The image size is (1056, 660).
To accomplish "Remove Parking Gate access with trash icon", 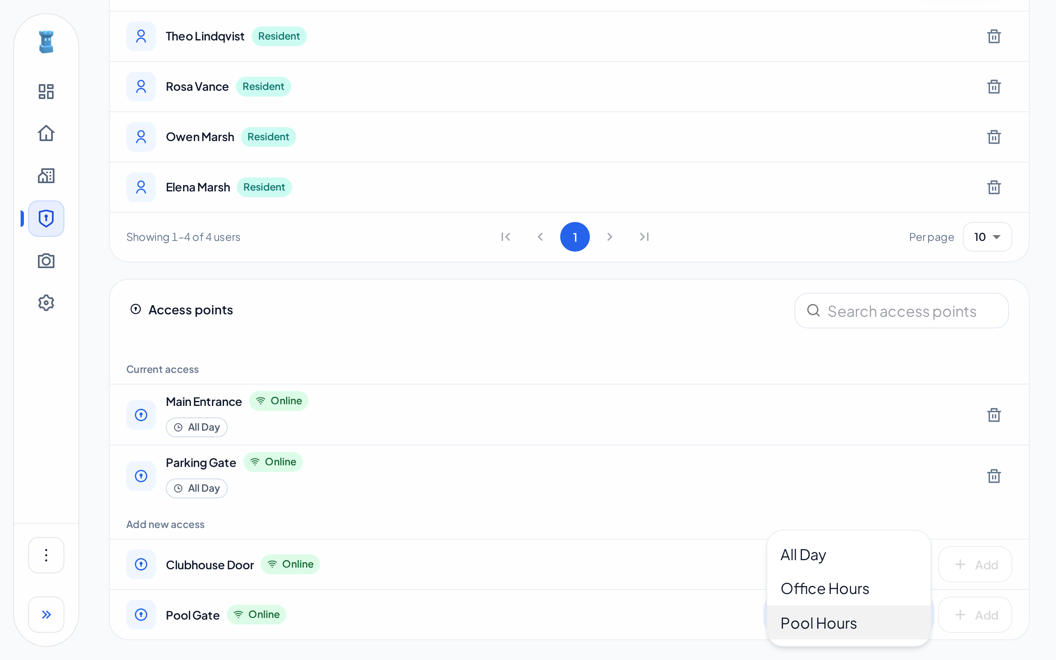I will pyautogui.click(x=994, y=476).
